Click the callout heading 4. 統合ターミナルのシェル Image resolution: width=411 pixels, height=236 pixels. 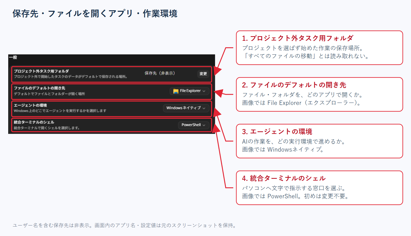click(x=284, y=178)
